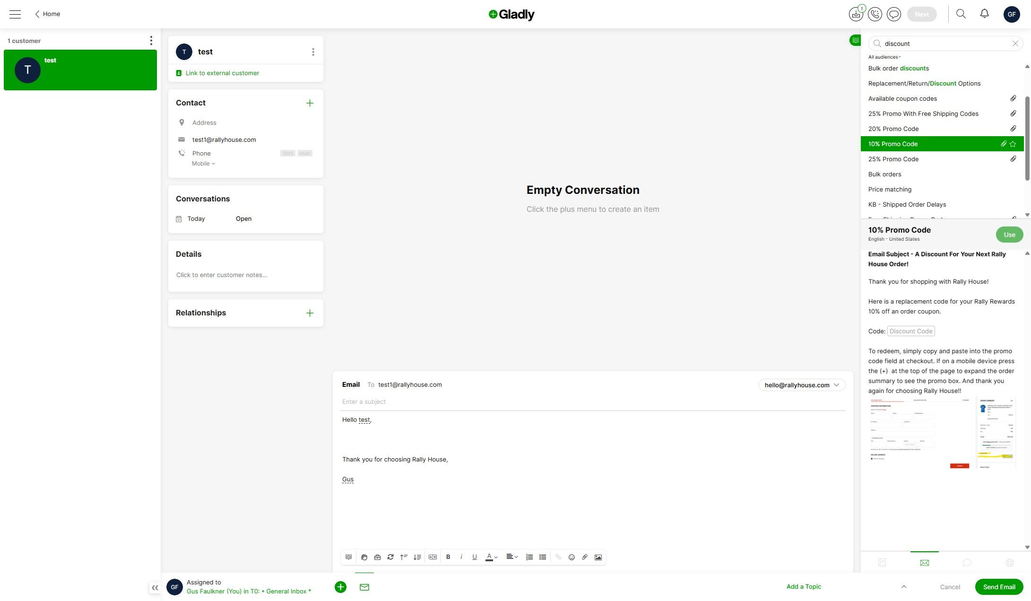Click the green plus create-item button

coord(340,587)
